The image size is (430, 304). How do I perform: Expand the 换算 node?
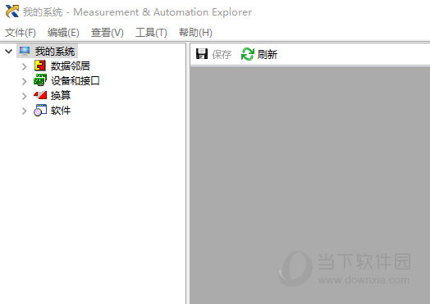pos(24,96)
